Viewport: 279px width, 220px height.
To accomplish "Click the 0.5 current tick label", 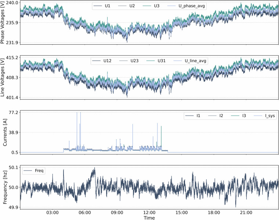I will point(15,153).
